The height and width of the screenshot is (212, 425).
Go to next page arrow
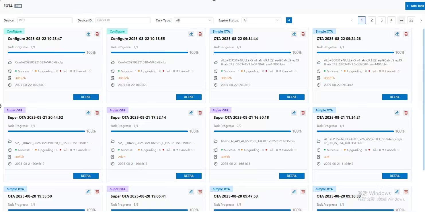tap(421, 20)
